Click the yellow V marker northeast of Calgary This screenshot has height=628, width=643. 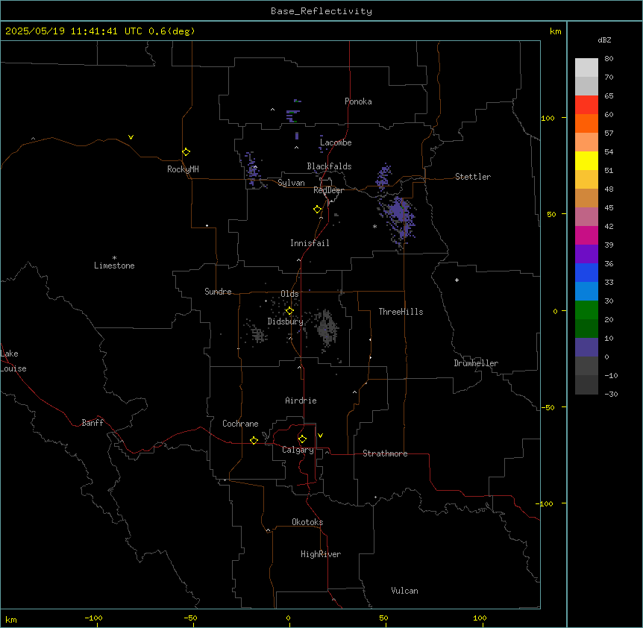pyautogui.click(x=320, y=436)
